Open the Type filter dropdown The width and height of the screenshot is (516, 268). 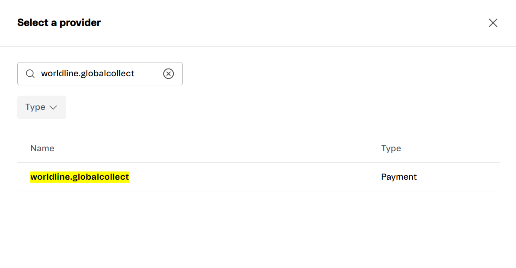click(41, 107)
